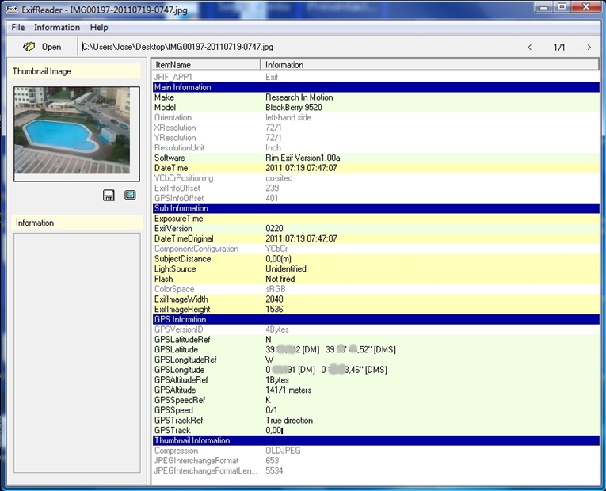Image resolution: width=606 pixels, height=491 pixels.
Task: Go to the previous image arrow
Action: (529, 48)
